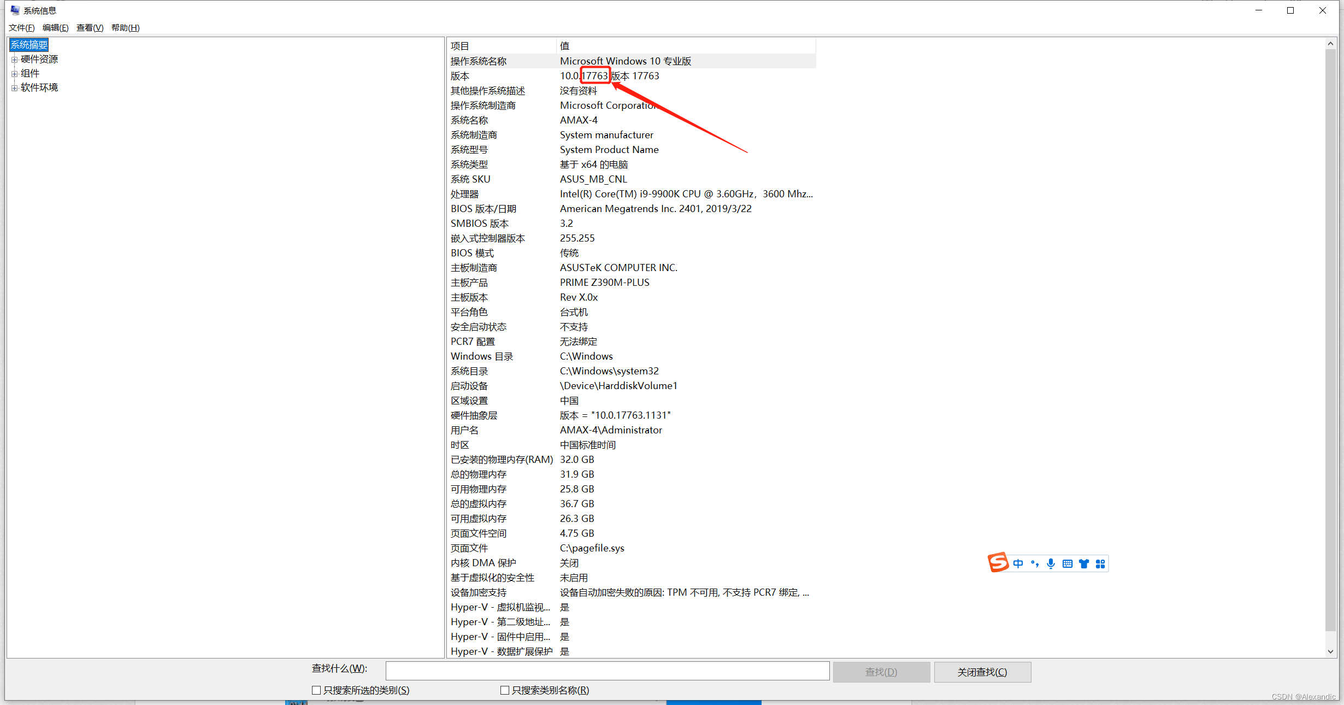Toggle Chinese/English mode on Sogou toolbar

point(1018,563)
